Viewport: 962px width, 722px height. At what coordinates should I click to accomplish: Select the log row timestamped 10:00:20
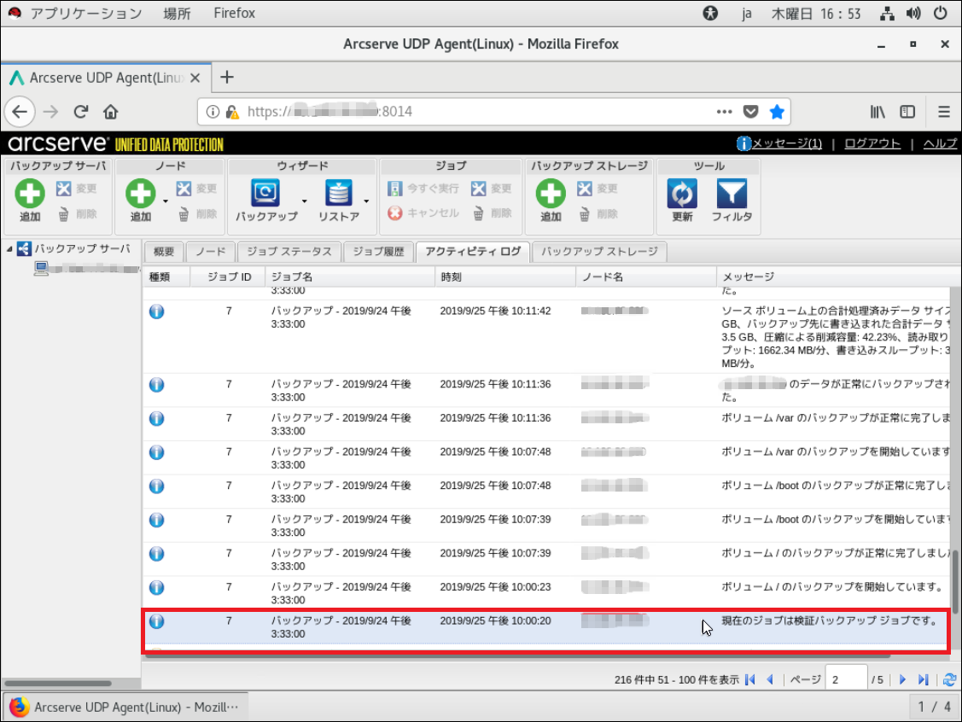545,627
